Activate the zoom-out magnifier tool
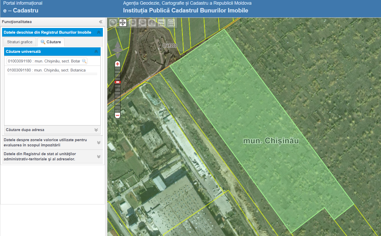This screenshot has height=236, width=381. click(x=142, y=23)
